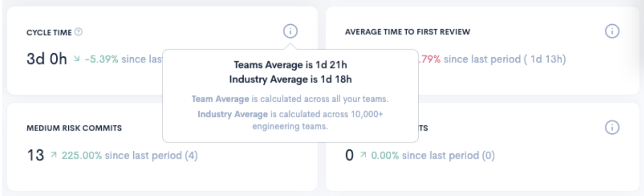Open Average Time to First Review info icon

tap(612, 31)
